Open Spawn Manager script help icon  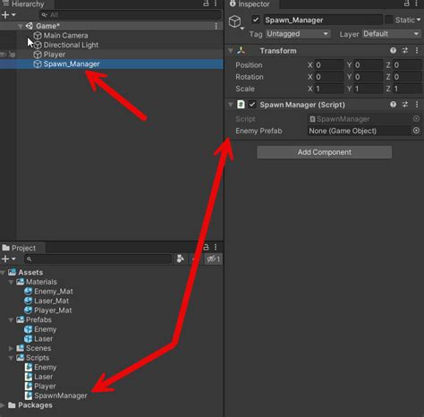[x=394, y=105]
